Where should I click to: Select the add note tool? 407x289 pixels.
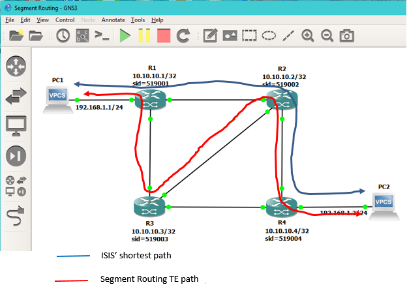210,35
